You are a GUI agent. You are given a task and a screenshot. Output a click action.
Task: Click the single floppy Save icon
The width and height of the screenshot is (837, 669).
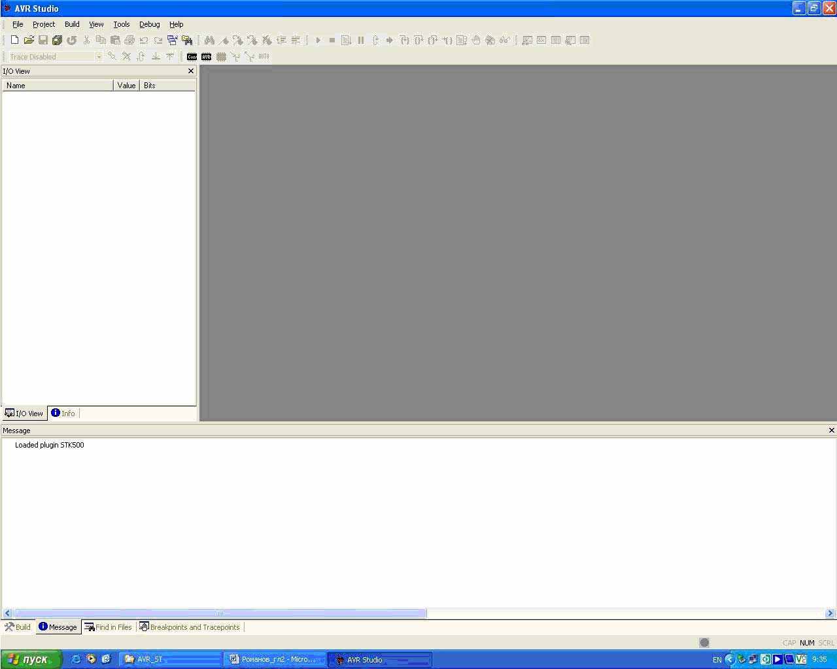point(43,40)
